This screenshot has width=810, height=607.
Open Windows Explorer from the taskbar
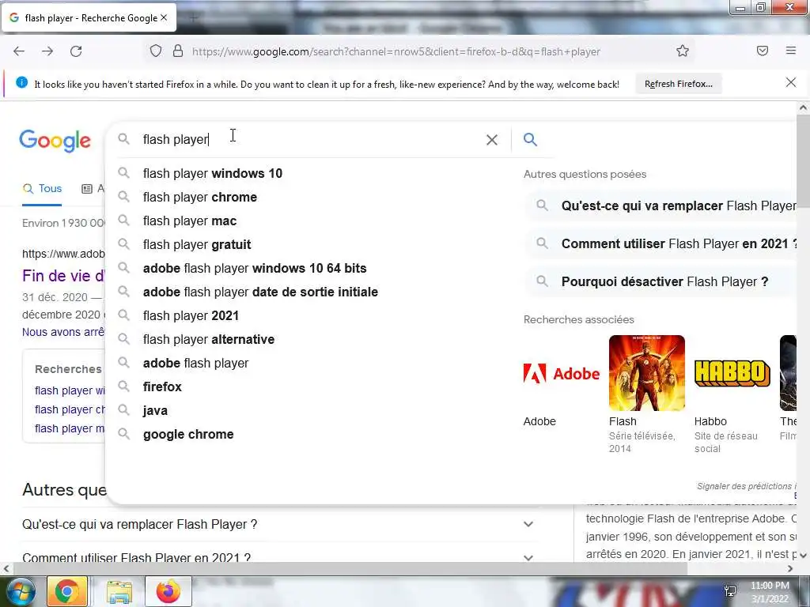coord(119,591)
